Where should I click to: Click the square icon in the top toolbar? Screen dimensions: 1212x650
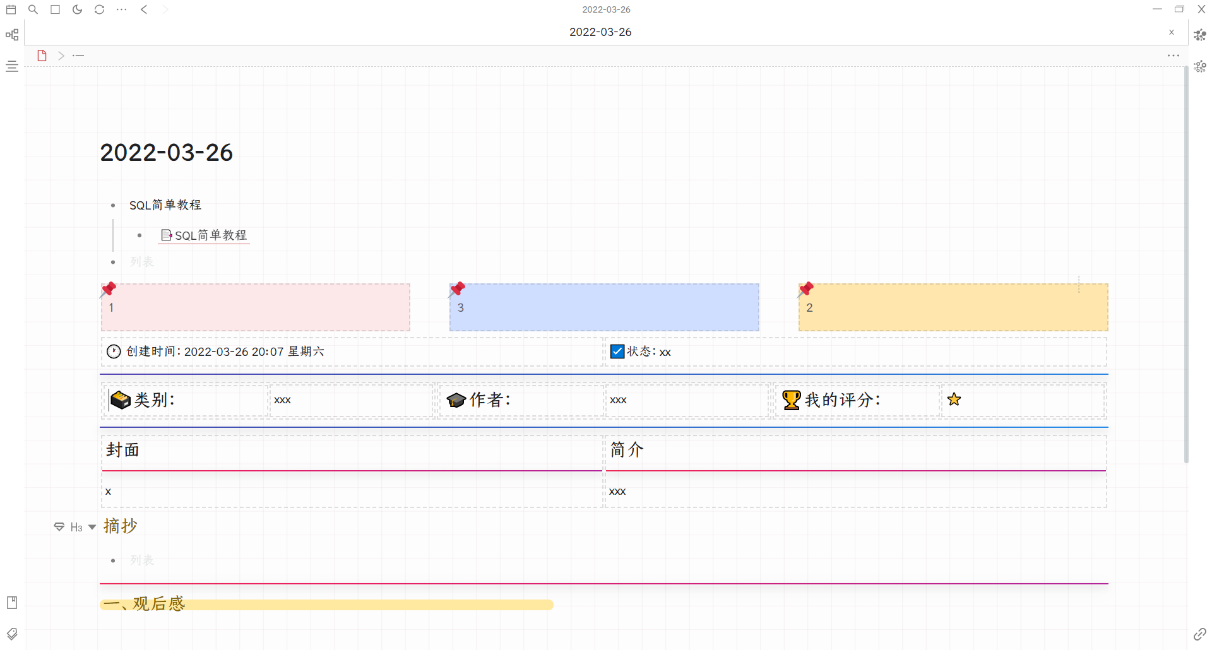[x=56, y=9]
